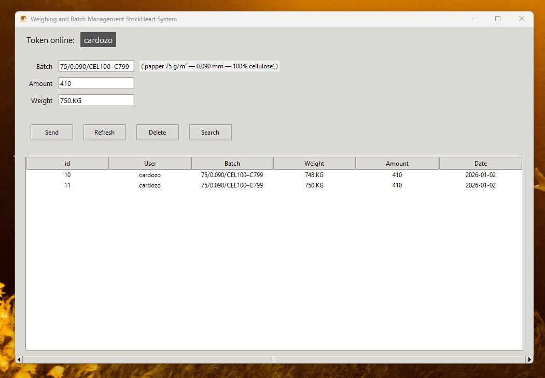The height and width of the screenshot is (378, 545).
Task: Click into the Amount input field
Action: [96, 83]
